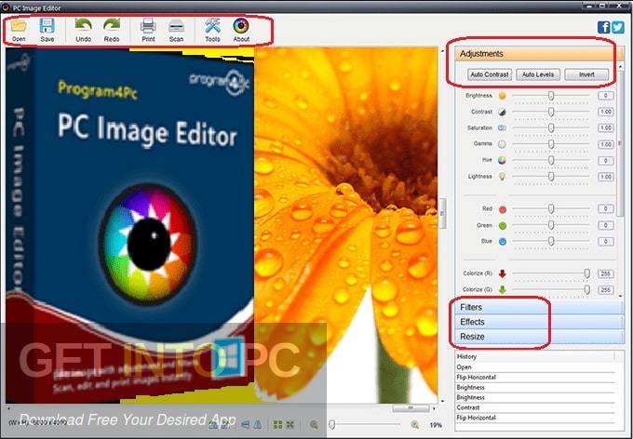Click the Contrast half-circle icon
Screen dimensions: 633x439
502,113
